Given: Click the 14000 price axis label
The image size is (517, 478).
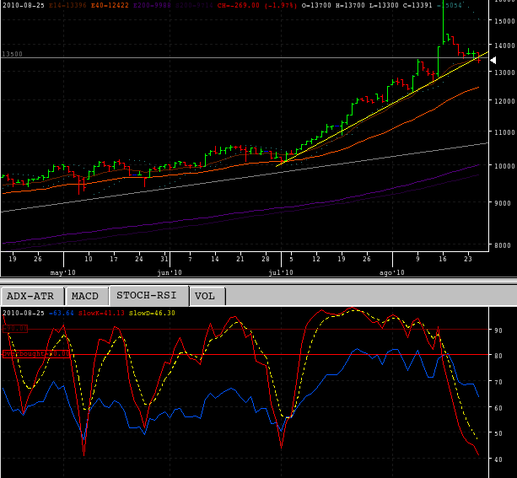Looking at the screenshot, I should click(504, 46).
